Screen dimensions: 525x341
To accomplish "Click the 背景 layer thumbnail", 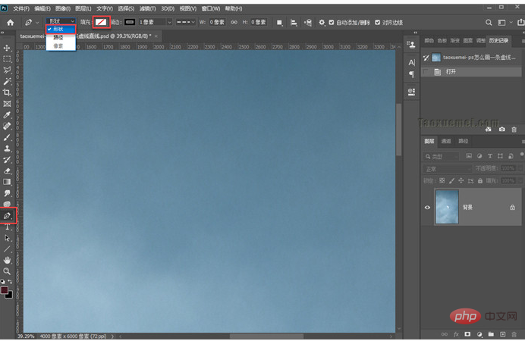I will 446,207.
